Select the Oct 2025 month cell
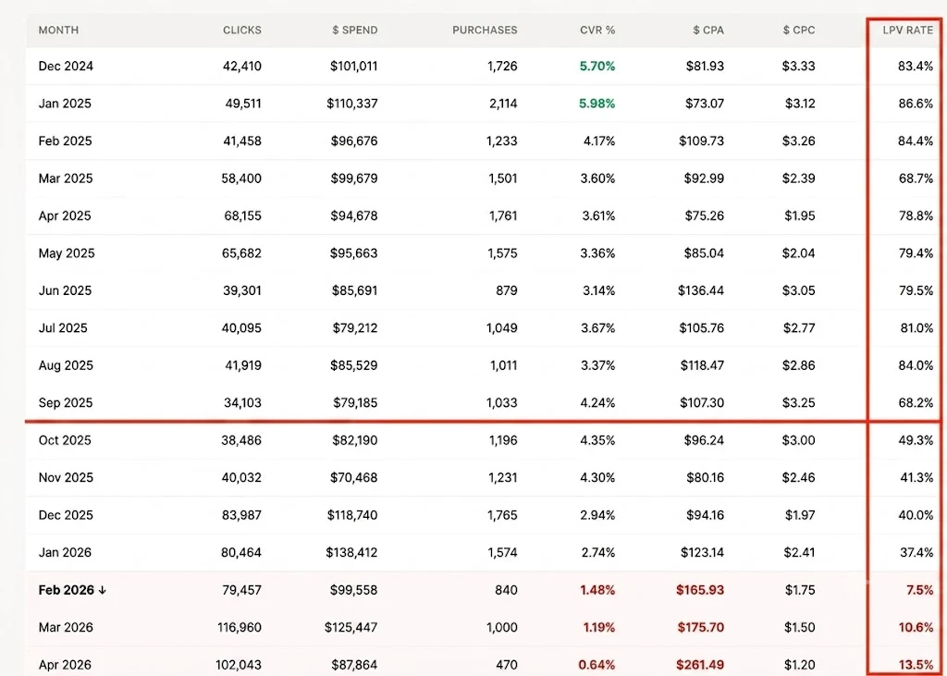947x676 pixels. [x=65, y=441]
